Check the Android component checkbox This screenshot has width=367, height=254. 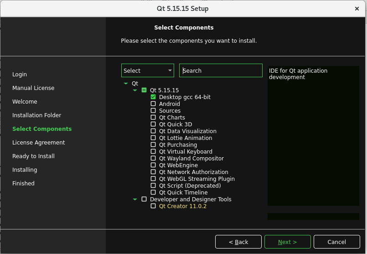click(153, 104)
